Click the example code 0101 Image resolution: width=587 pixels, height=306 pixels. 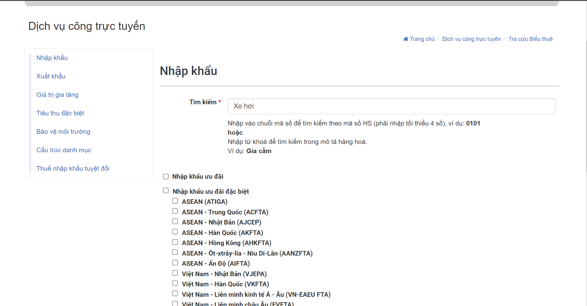tap(473, 123)
